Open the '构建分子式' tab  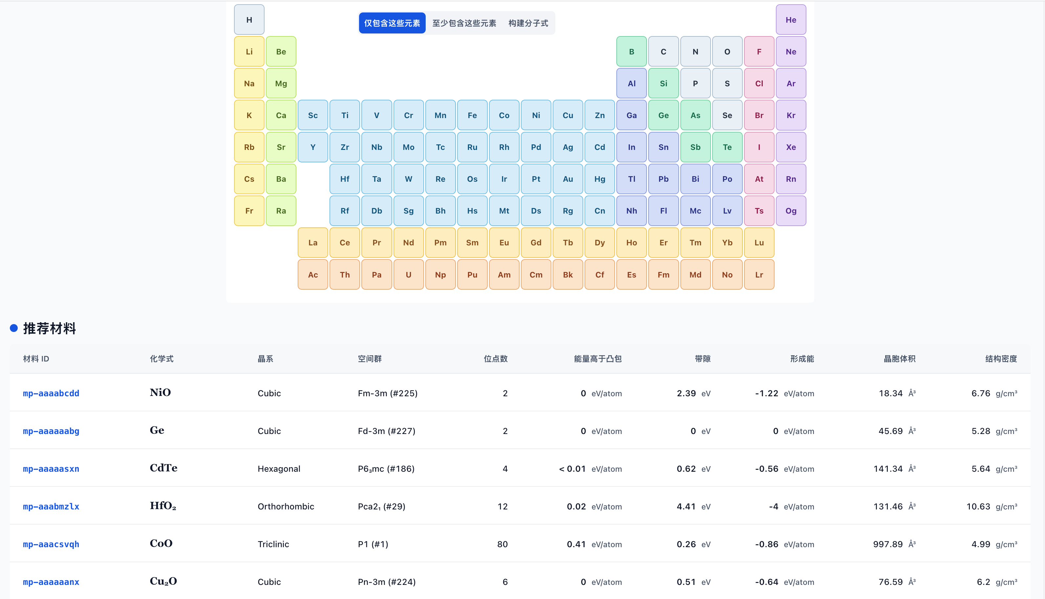pos(528,23)
